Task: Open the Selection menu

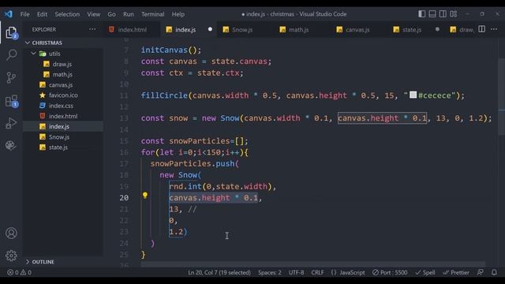Action: [x=67, y=14]
